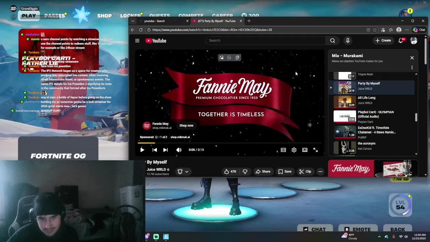Screen dimensions: 430x242
Task: Select the PLAY tab in Fortnite
Action: [x=29, y=15]
